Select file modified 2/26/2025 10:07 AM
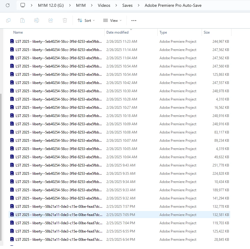The image size is (250, 249). click(119, 141)
